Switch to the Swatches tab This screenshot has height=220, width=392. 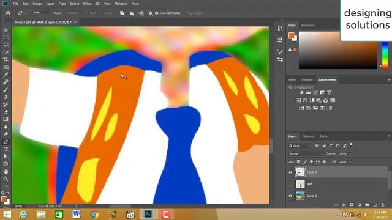pos(307,26)
